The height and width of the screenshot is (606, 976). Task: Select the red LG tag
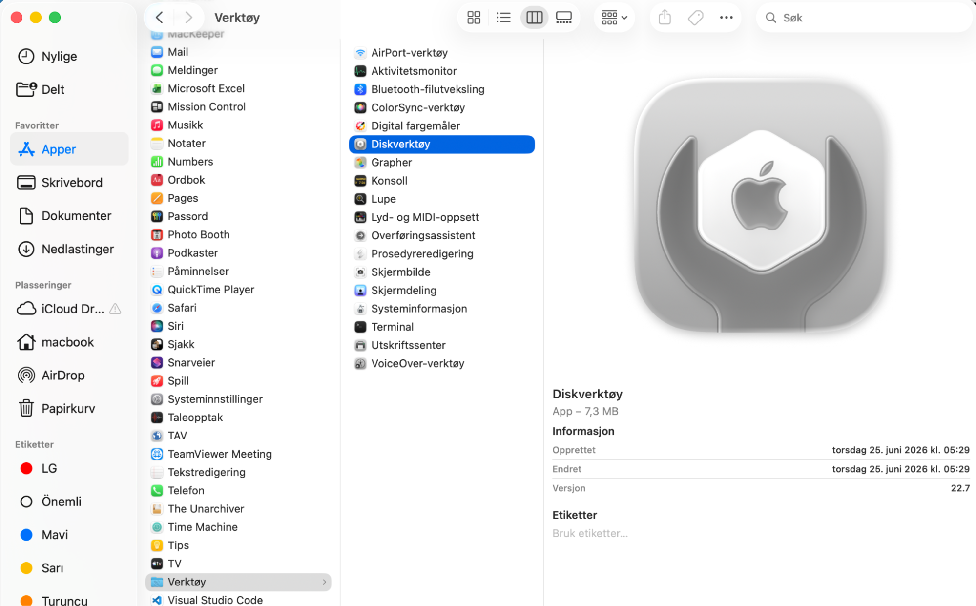pos(69,468)
